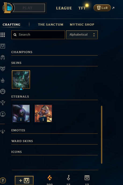
Task: Filter loot by chests icon
Action: click(x=3, y=46)
